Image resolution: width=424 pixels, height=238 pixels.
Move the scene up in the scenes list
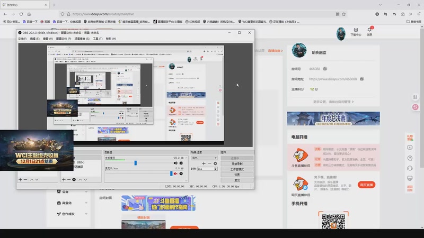point(32,179)
